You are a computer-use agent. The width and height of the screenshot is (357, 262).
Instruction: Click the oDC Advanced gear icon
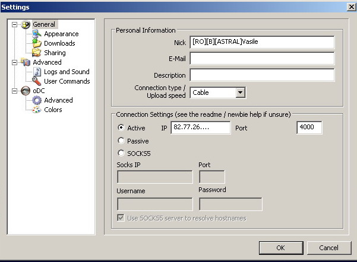[37, 100]
